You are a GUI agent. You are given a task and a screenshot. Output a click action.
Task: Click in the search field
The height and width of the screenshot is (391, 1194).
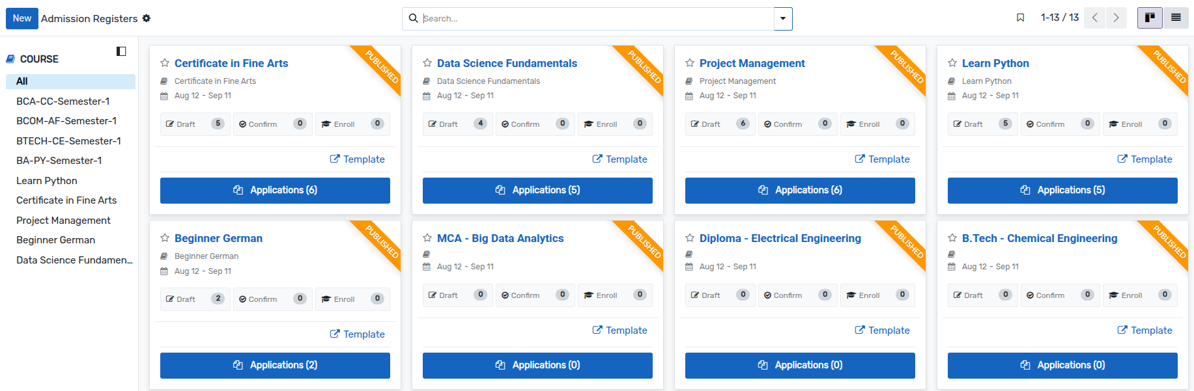pos(596,18)
